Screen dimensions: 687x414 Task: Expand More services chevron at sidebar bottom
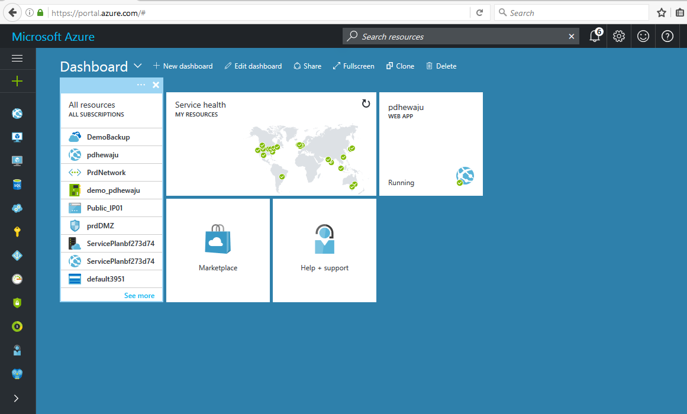pyautogui.click(x=16, y=398)
